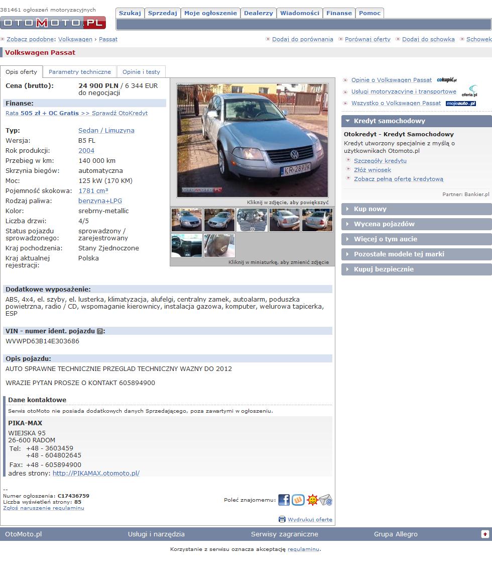Screen dimensions: 492x562
Task: Click the oferia.pl logo
Action: (x=470, y=91)
